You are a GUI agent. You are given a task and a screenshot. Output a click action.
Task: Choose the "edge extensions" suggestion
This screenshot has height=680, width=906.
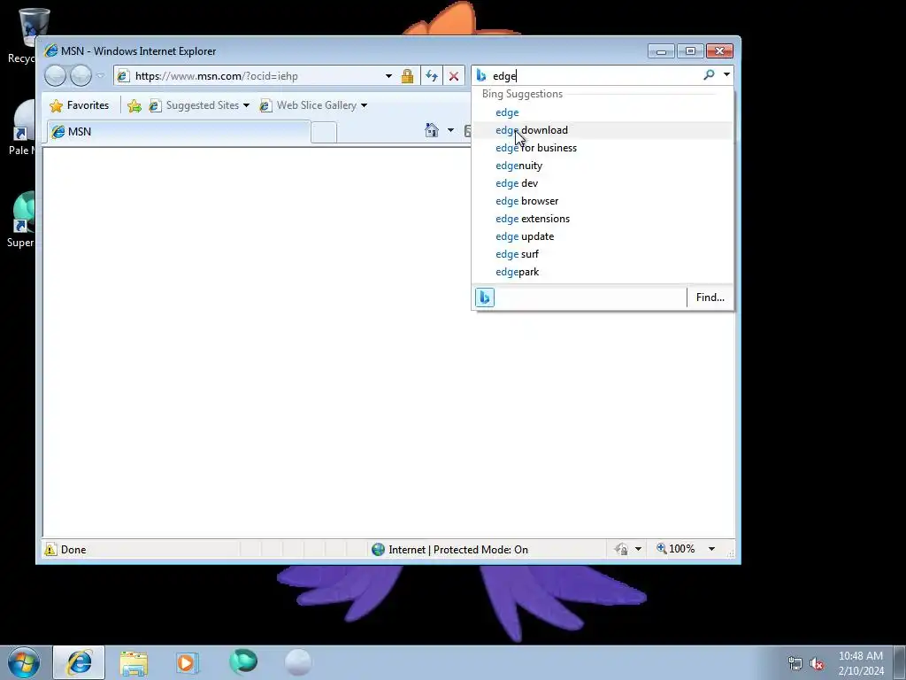(603, 219)
